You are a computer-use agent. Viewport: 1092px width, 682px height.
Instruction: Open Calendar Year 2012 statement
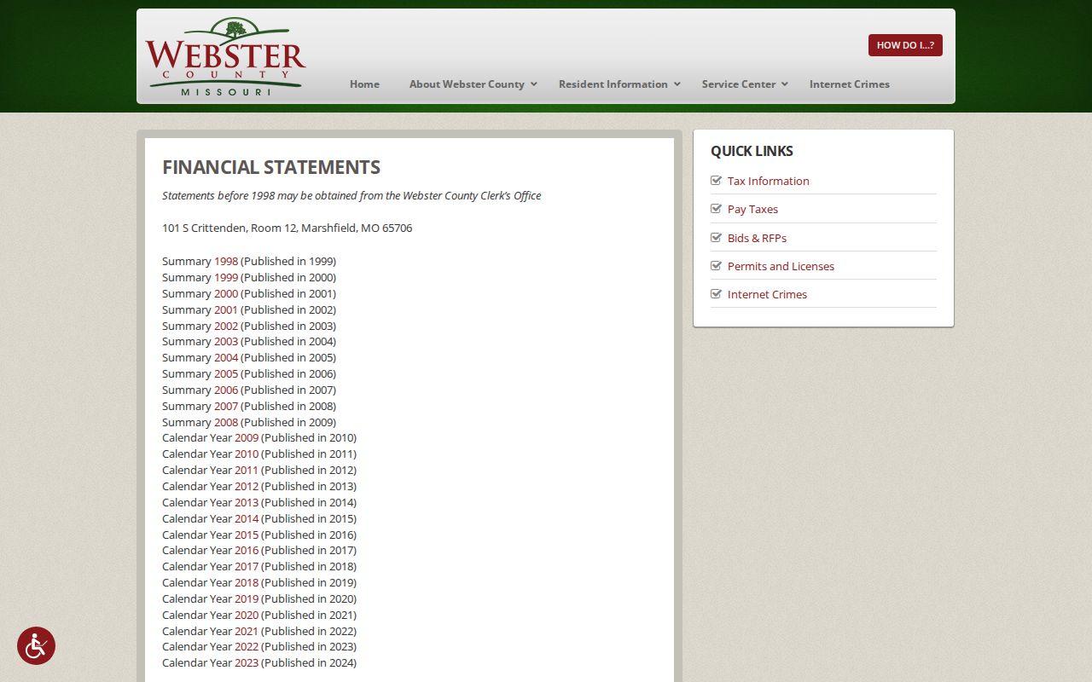tap(247, 486)
